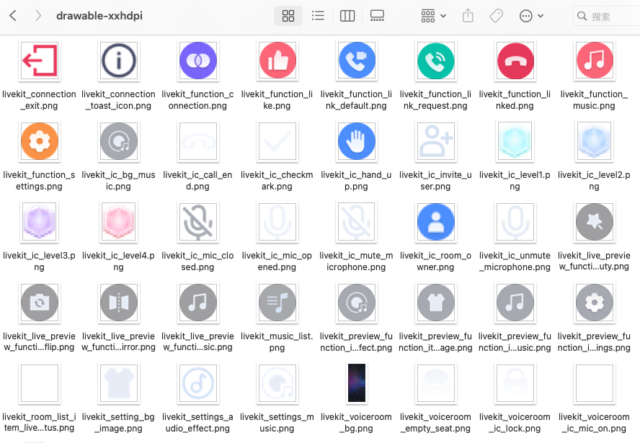Select the livekit_voiceroom_ic_mic_on.png thumbnail
This screenshot has width=640, height=443.
[595, 383]
